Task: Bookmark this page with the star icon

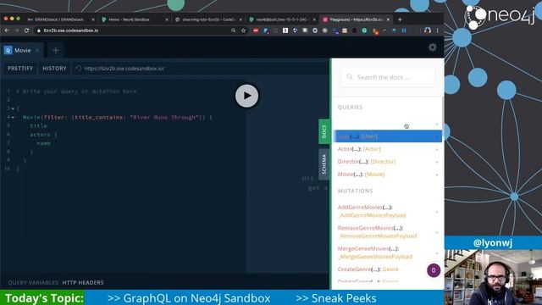Action: coord(243,30)
